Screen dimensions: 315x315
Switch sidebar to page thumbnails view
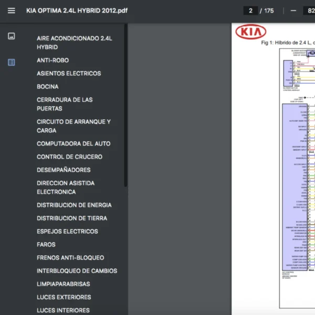pos(12,36)
